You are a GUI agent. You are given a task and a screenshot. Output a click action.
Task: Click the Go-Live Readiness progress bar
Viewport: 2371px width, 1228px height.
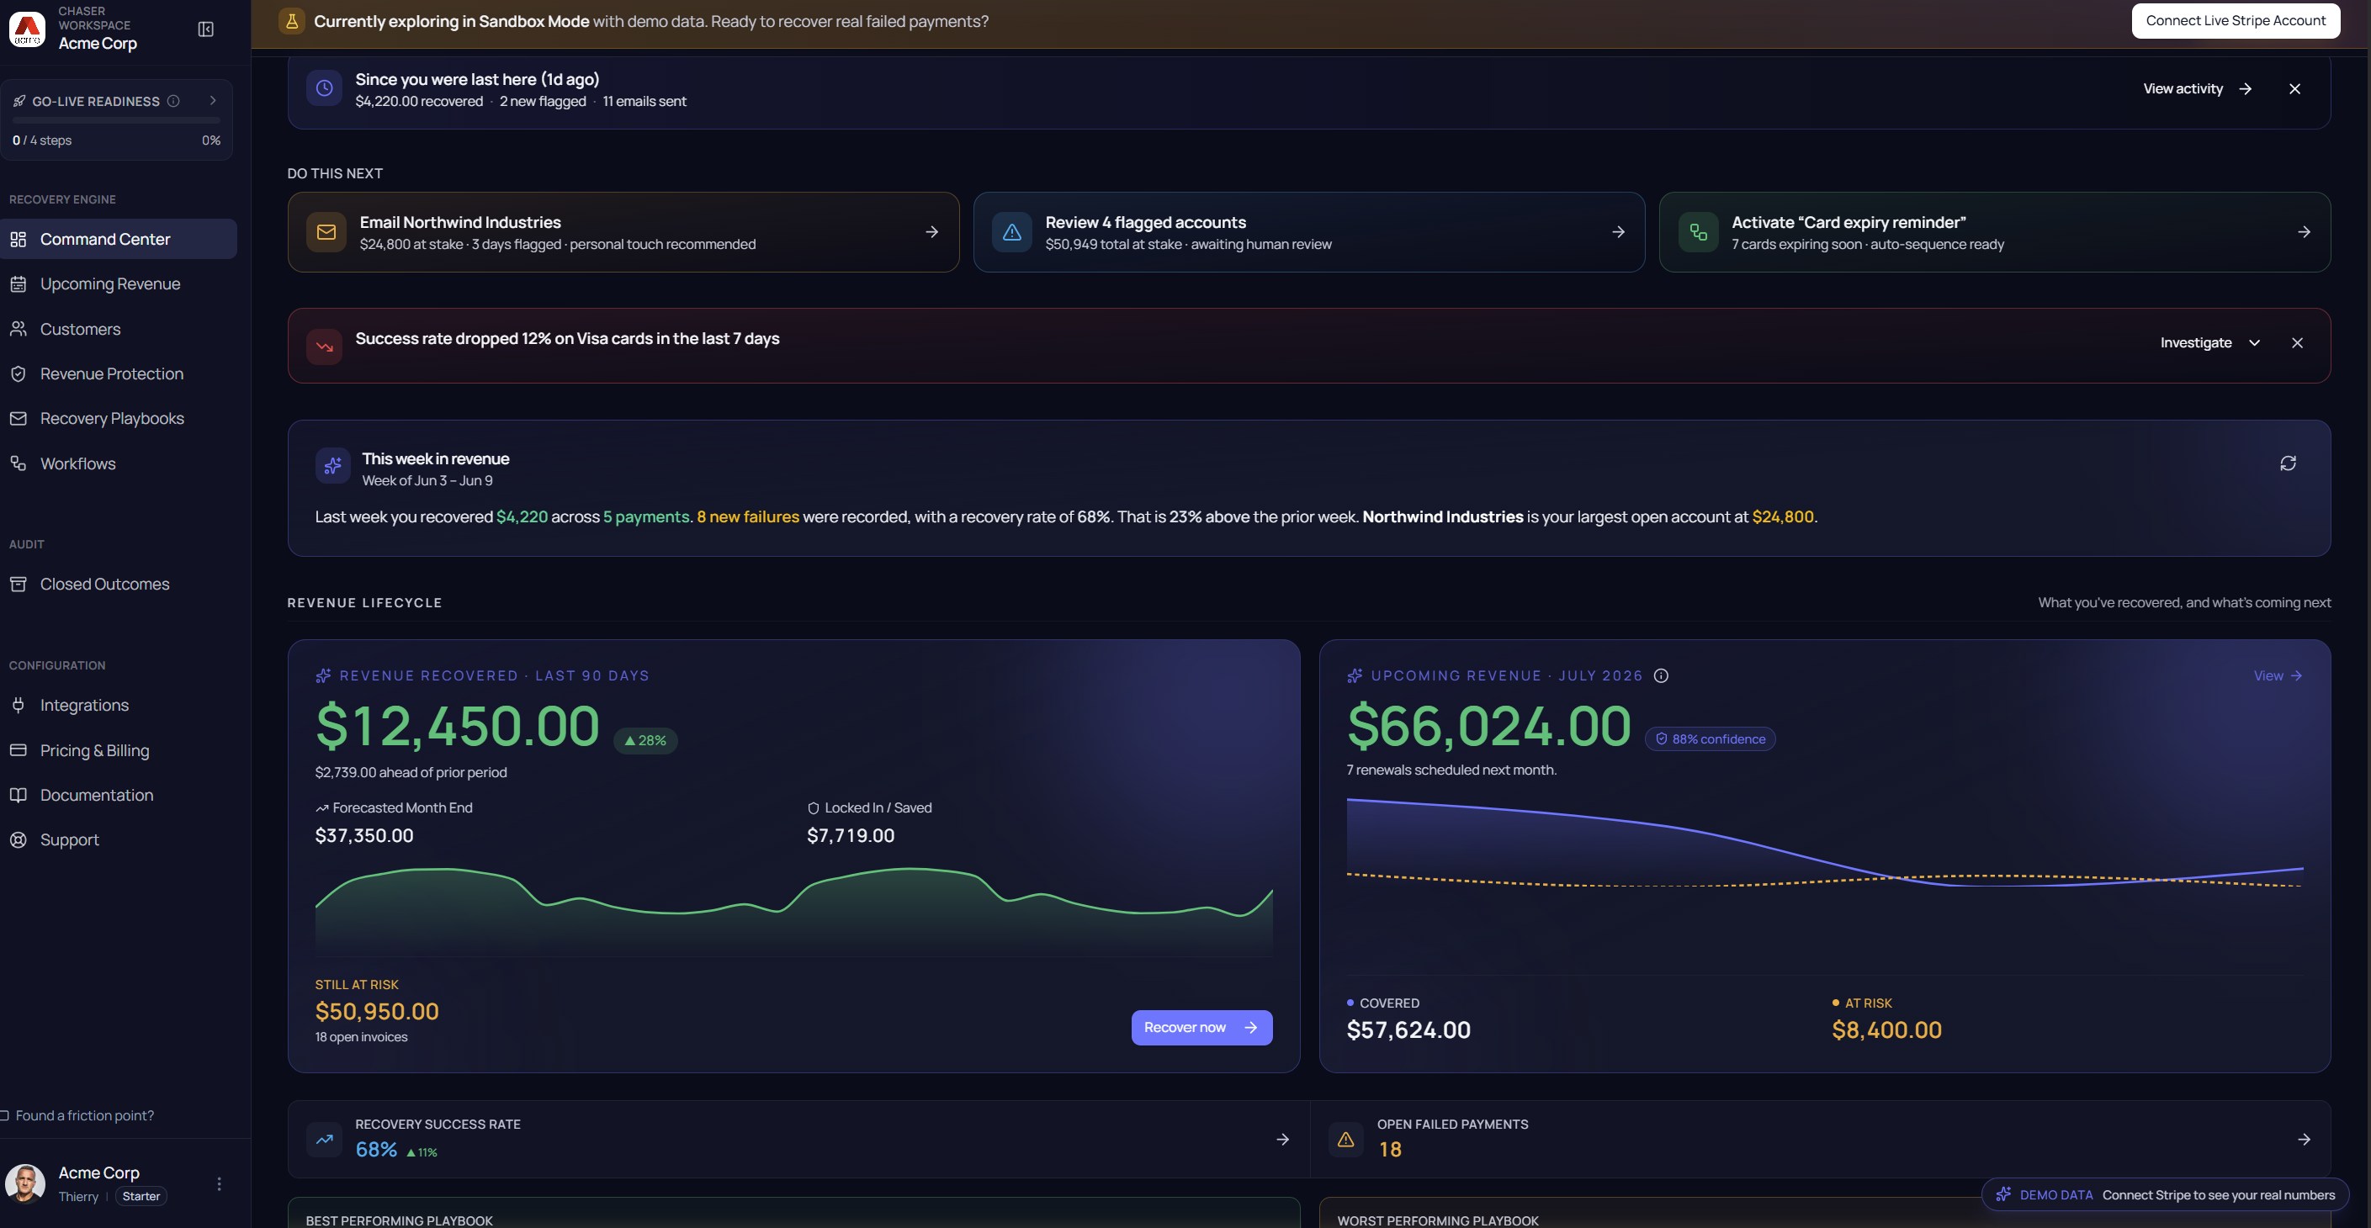point(117,120)
